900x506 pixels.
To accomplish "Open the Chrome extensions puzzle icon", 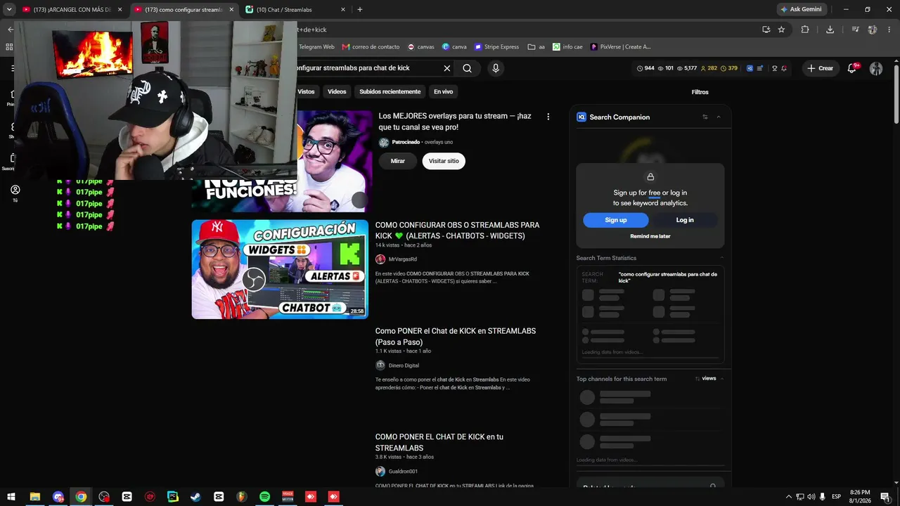I will pos(805,30).
